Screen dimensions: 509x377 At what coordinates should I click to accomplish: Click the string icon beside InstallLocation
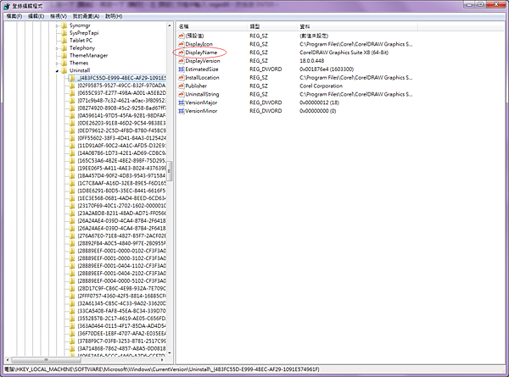tap(182, 77)
